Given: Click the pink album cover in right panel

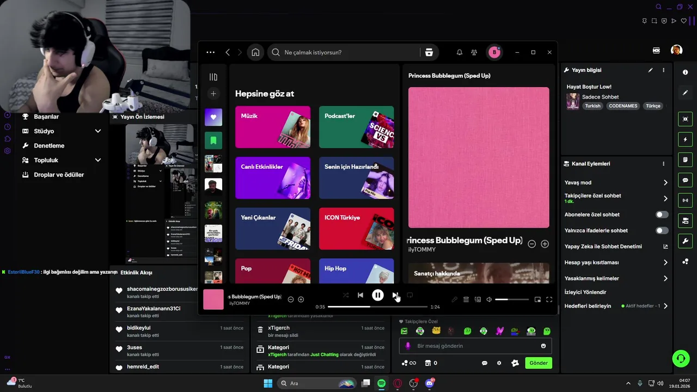Looking at the screenshot, I should coord(479,157).
